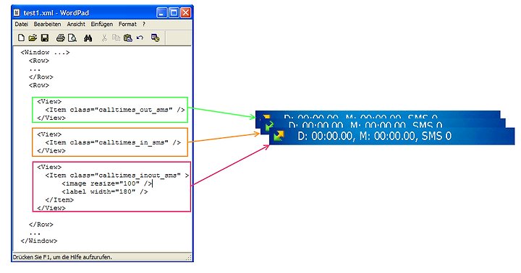The width and height of the screenshot is (521, 273).
Task: Click the closing </Item> tag line
Action: (x=59, y=200)
